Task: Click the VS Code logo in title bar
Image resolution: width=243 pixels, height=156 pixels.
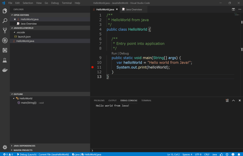Action: [3, 3]
